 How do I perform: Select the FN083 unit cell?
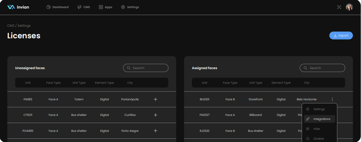(x=28, y=99)
